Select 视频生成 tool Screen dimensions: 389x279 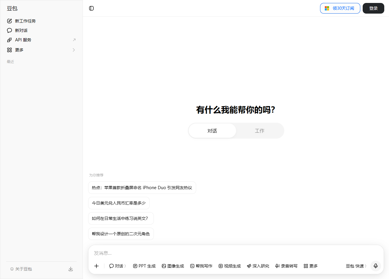pos(230,266)
